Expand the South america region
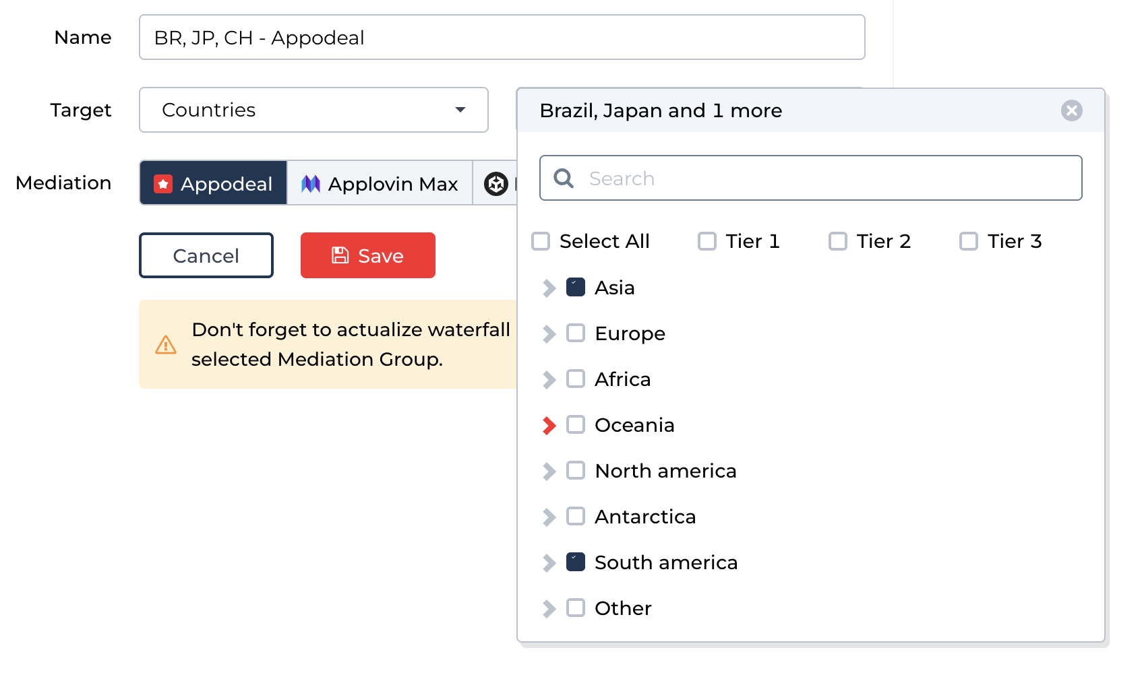 [549, 562]
